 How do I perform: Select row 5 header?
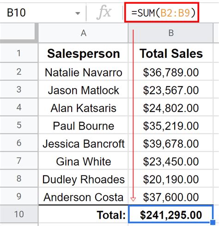[x=19, y=125]
